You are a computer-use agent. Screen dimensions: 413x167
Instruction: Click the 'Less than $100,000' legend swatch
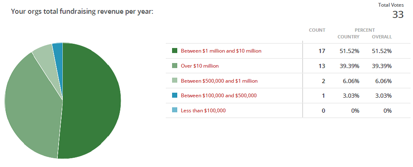tap(175, 111)
